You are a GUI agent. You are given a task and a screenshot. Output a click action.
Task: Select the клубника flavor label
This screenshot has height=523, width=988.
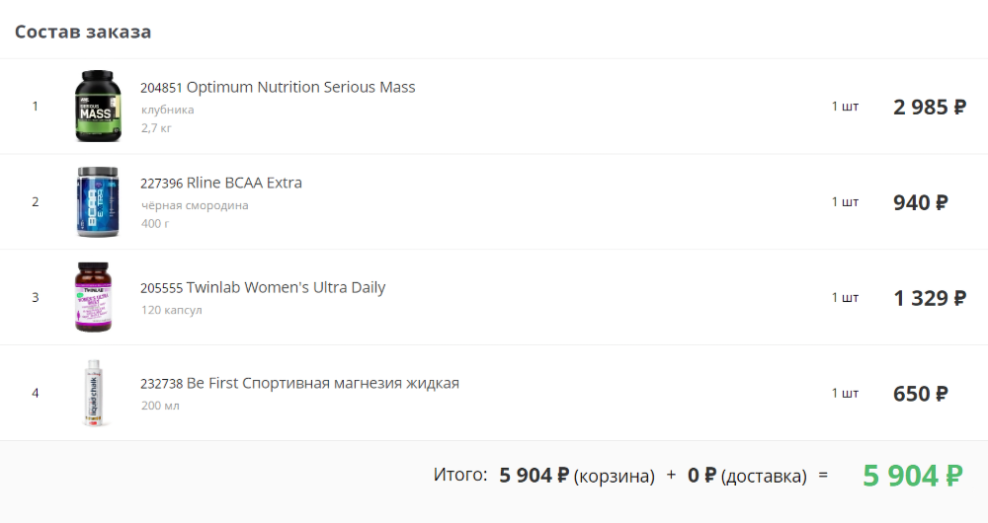pyautogui.click(x=168, y=110)
